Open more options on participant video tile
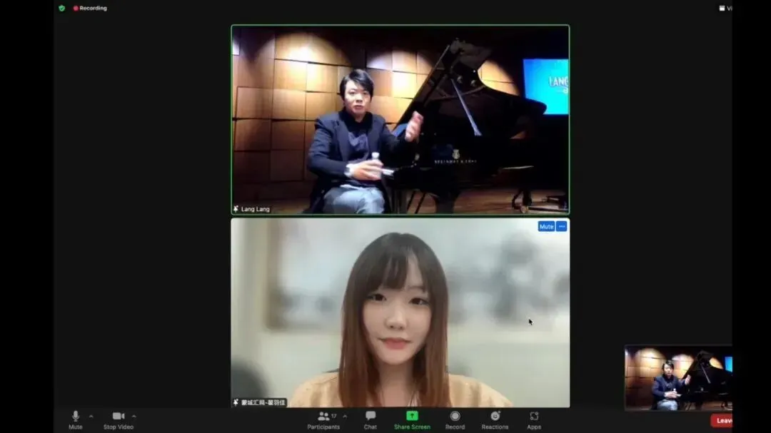 [x=561, y=226]
